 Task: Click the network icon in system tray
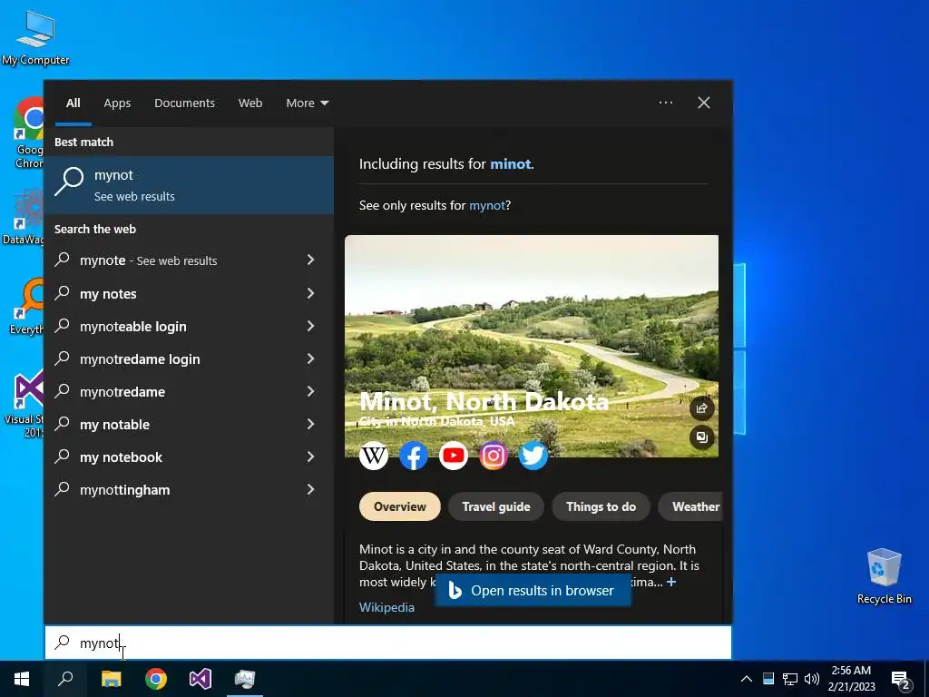pyautogui.click(x=790, y=679)
